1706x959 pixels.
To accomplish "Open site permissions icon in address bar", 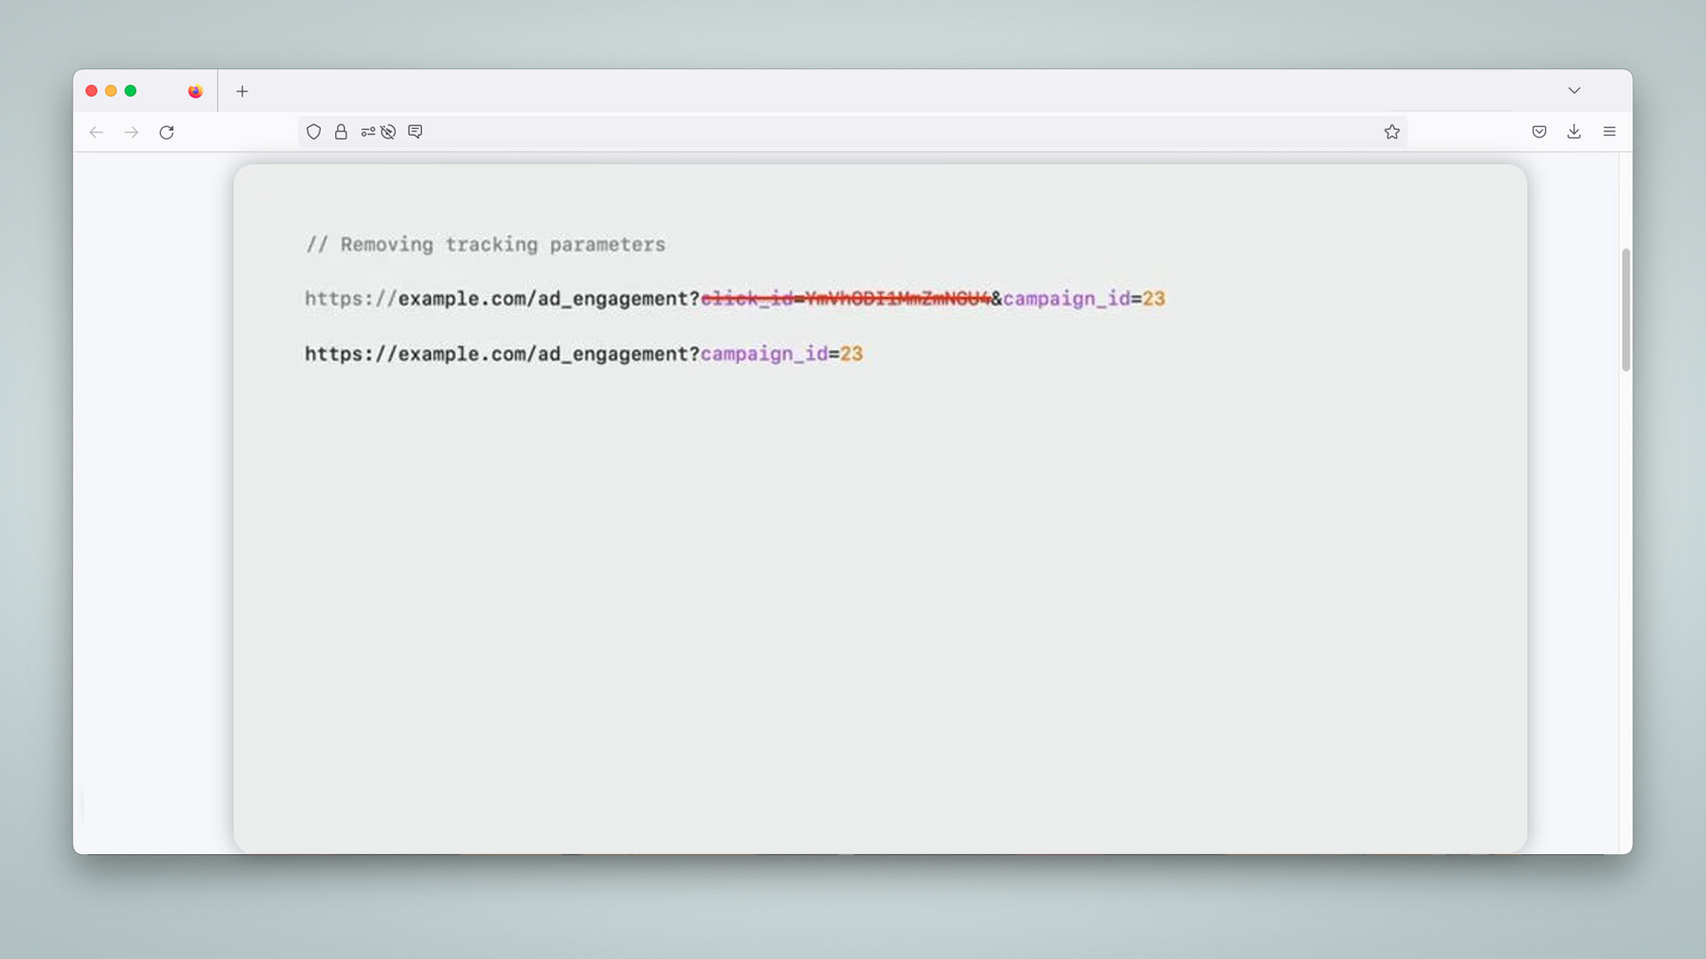I will point(368,131).
